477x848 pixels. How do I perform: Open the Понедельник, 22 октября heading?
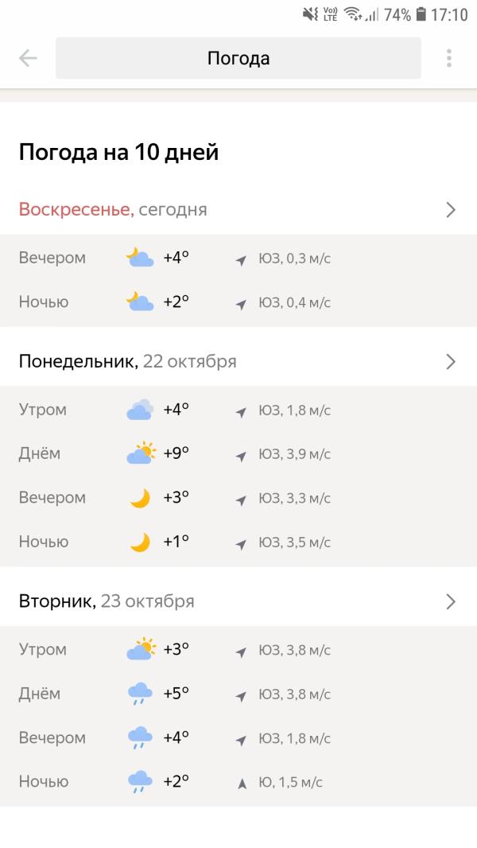127,361
